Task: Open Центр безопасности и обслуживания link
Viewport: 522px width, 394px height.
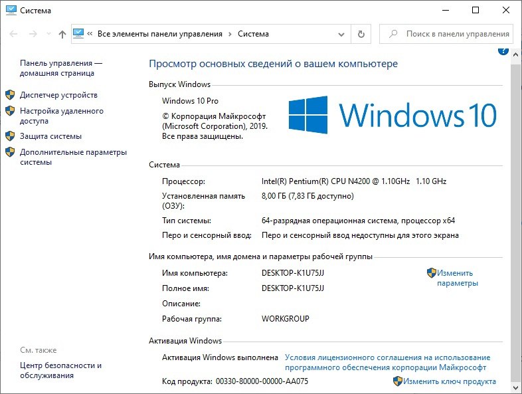Action: click(60, 370)
